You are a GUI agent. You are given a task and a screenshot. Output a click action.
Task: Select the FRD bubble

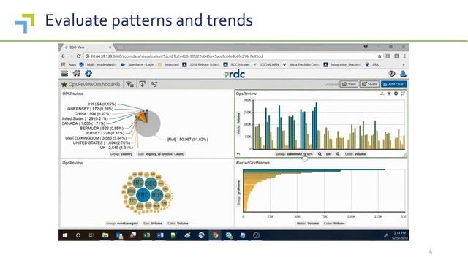pyautogui.click(x=143, y=195)
